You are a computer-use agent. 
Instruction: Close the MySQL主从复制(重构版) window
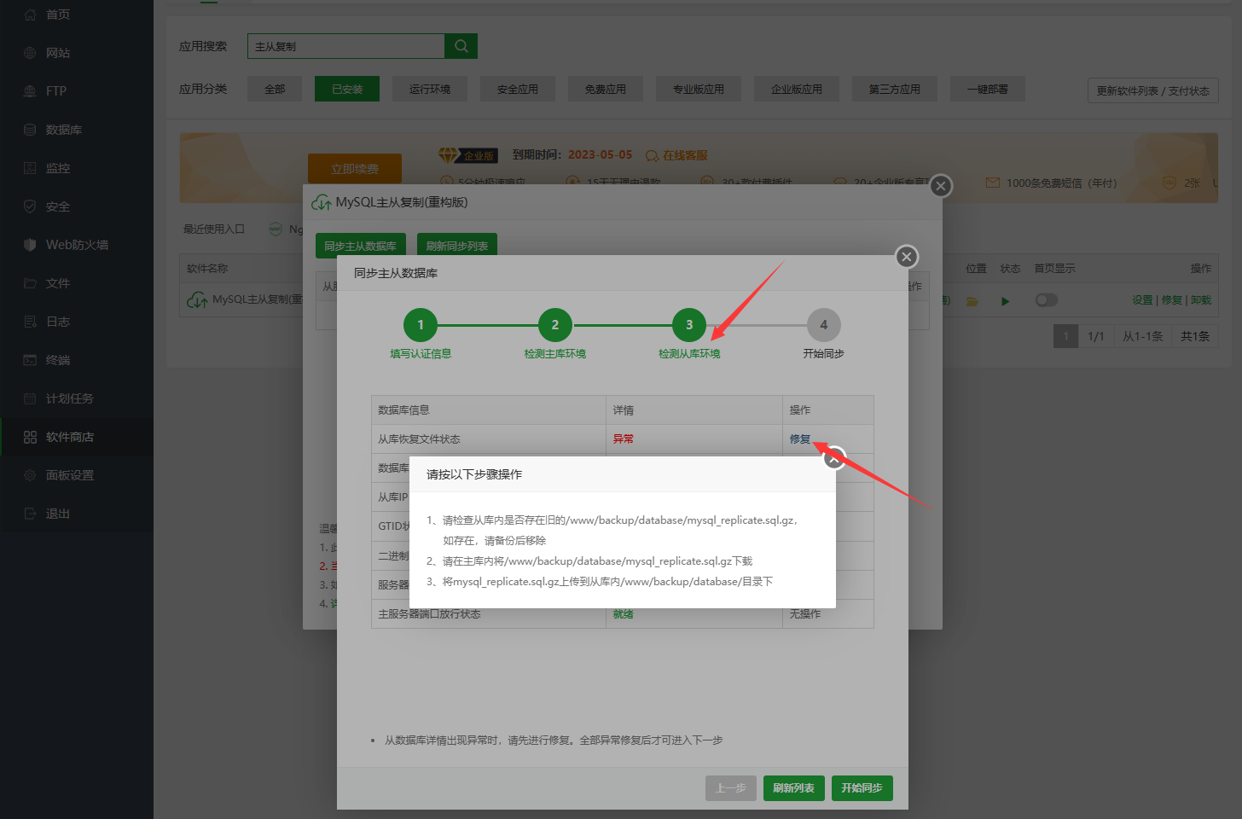pyautogui.click(x=941, y=186)
